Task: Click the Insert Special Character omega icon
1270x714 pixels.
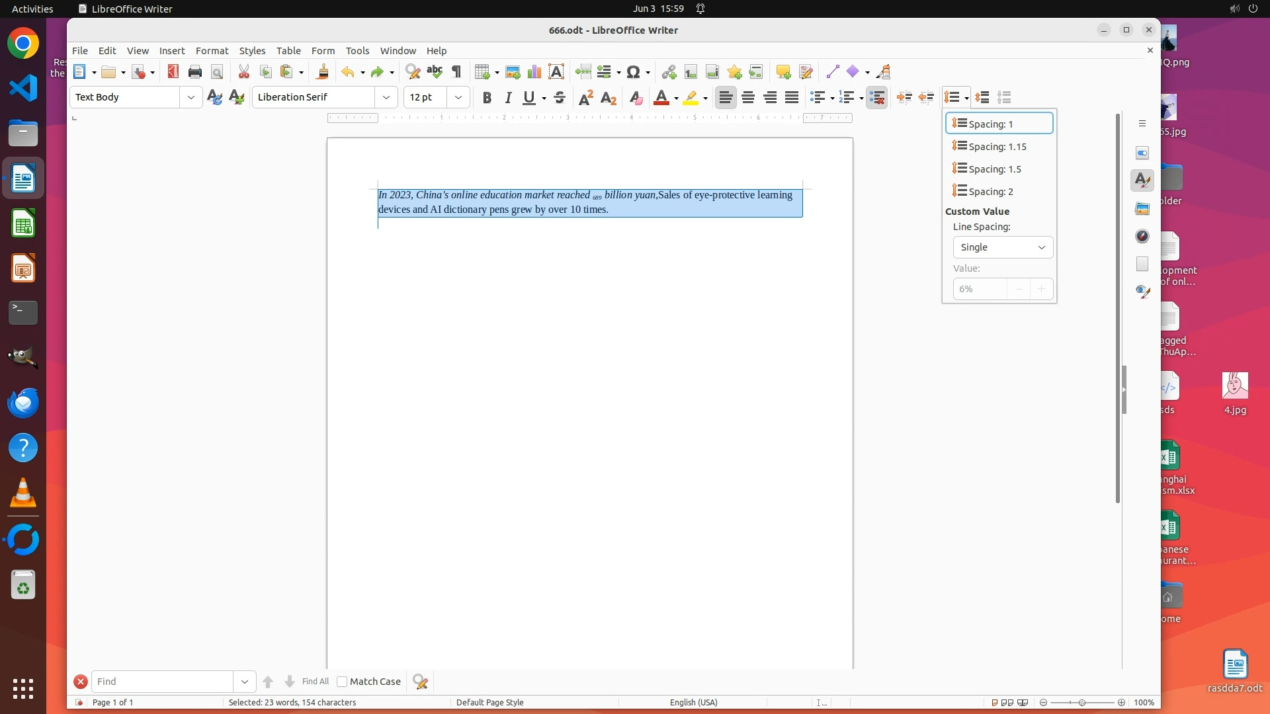Action: tap(634, 72)
